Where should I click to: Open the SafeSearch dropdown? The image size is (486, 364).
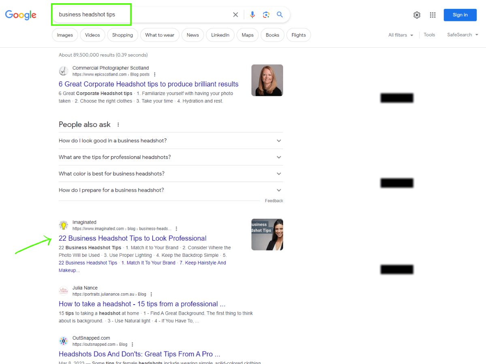click(x=463, y=35)
